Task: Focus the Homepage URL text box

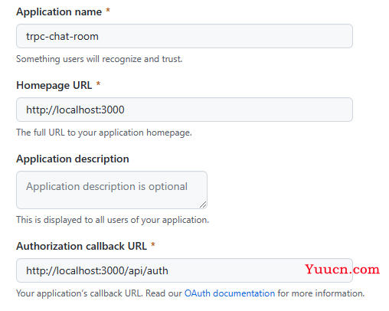Action: point(185,110)
